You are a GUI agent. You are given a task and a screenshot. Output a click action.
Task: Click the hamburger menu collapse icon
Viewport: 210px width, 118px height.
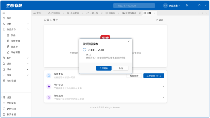pos(4,13)
